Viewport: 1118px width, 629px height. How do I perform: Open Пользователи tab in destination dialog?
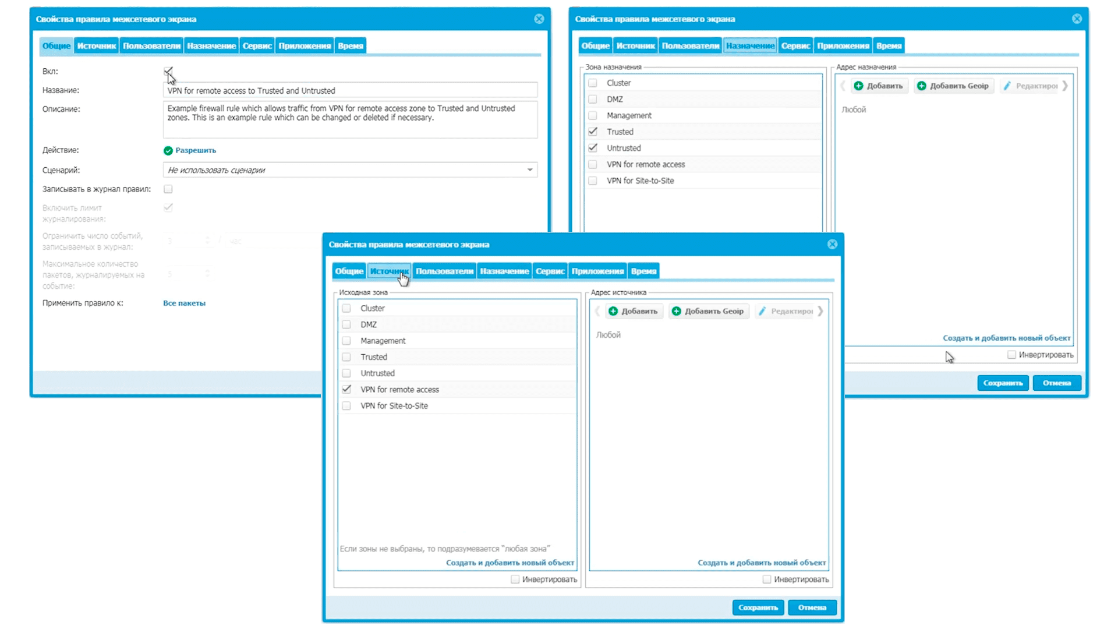[x=690, y=46]
